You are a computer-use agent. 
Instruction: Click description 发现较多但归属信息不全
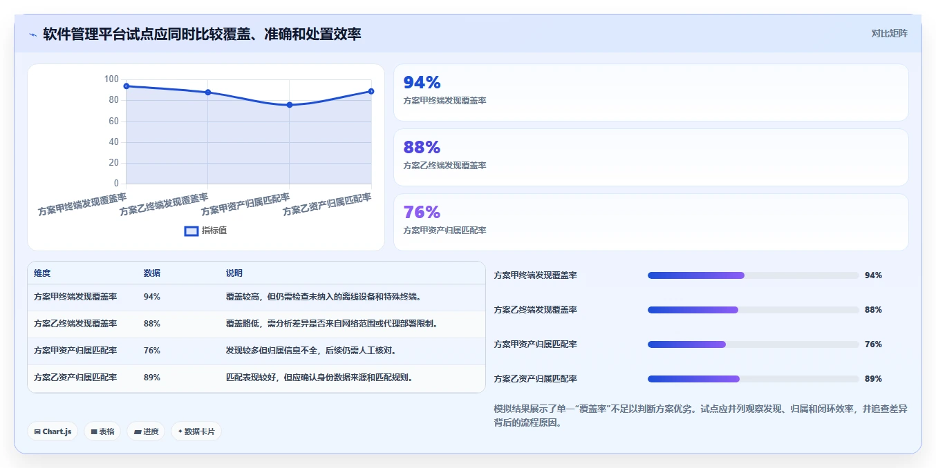(311, 351)
